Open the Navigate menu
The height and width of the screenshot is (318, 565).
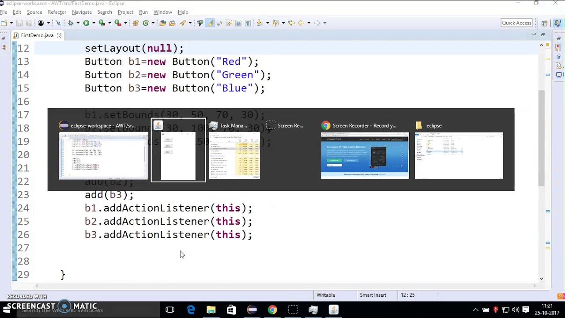[82, 12]
